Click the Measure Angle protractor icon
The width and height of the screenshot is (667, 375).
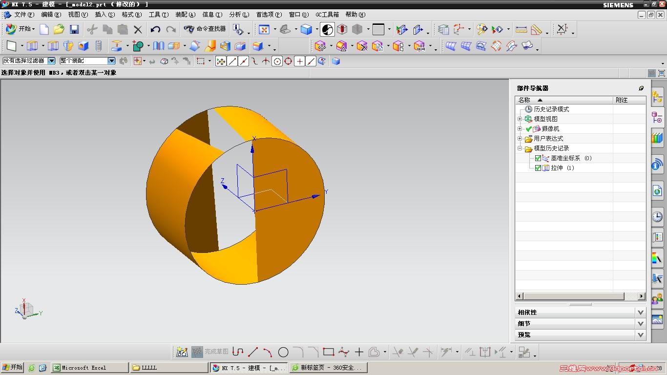537,29
